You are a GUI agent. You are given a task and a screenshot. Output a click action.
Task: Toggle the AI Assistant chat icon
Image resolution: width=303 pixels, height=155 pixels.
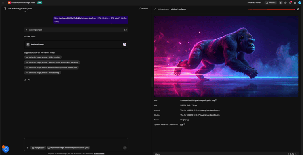point(281,3)
